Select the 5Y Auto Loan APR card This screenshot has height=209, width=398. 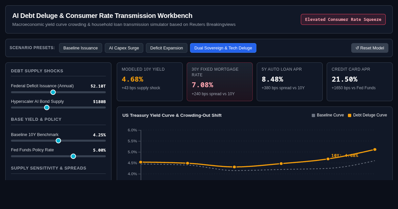[290, 82]
